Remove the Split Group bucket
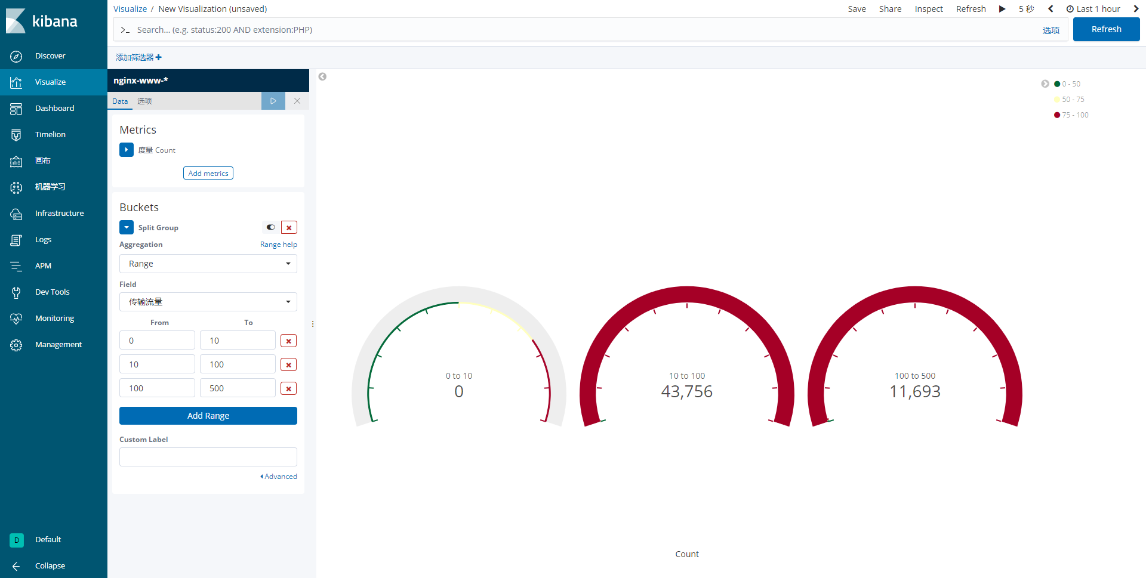This screenshot has height=578, width=1146. coord(289,227)
